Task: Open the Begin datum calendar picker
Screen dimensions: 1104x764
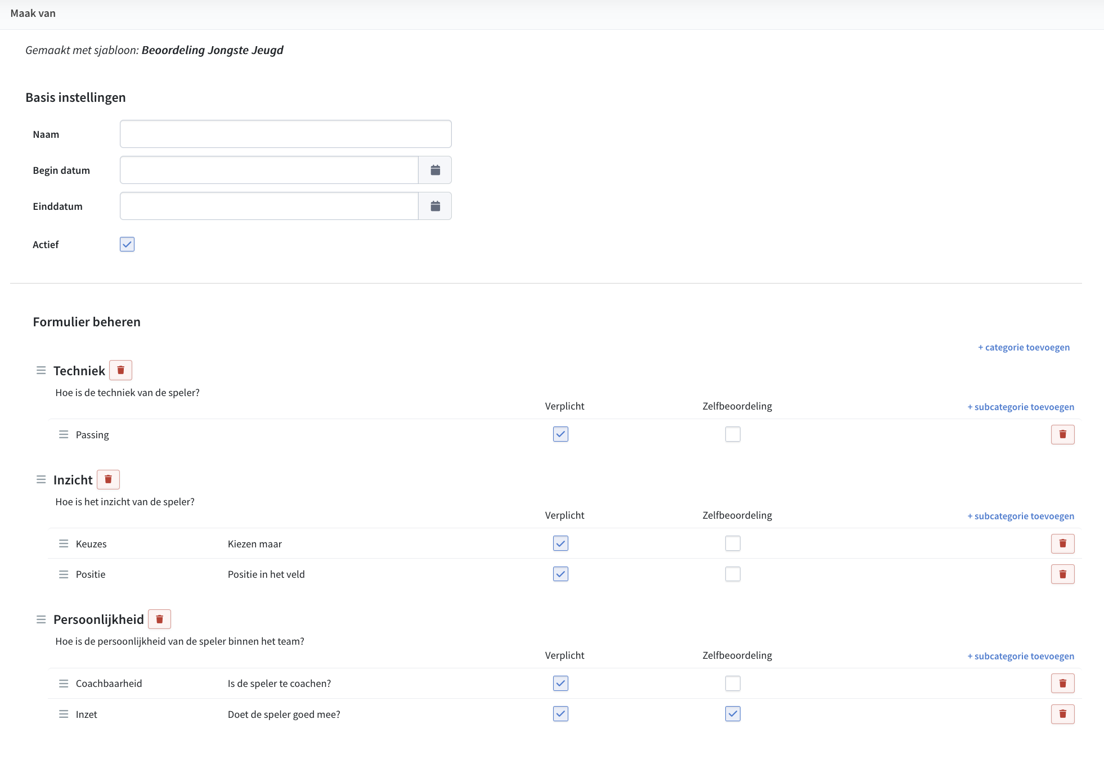Action: 435,170
